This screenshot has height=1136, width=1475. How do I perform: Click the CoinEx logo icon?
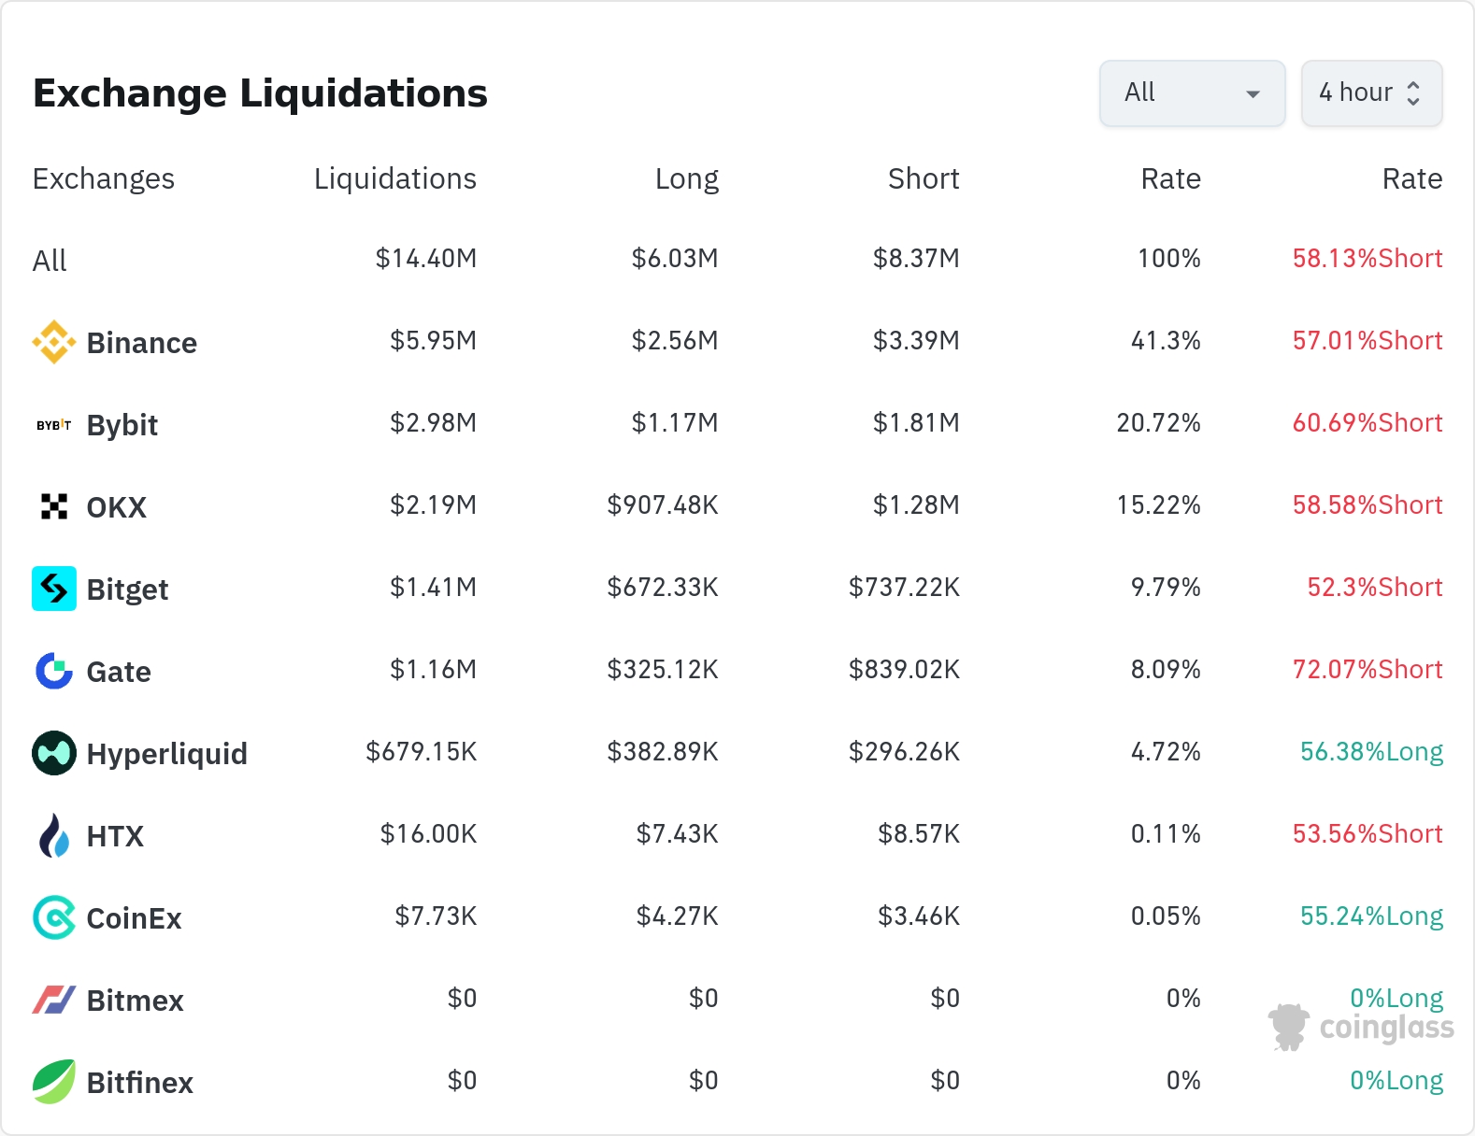tap(53, 917)
